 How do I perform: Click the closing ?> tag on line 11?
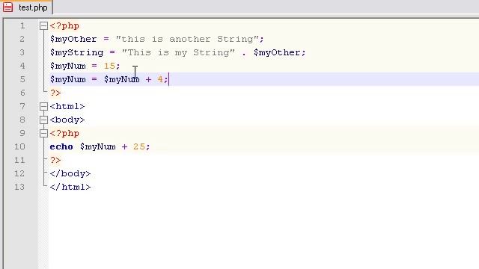(55, 160)
